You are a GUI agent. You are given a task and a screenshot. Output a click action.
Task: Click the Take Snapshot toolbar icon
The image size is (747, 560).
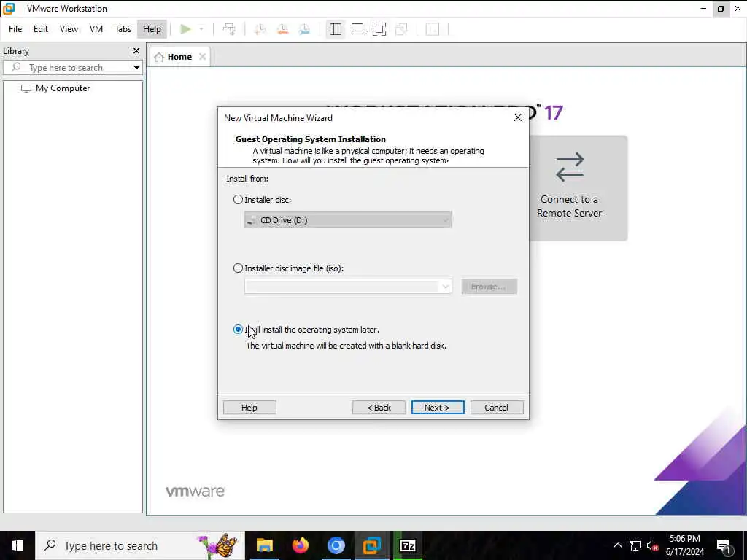click(260, 29)
